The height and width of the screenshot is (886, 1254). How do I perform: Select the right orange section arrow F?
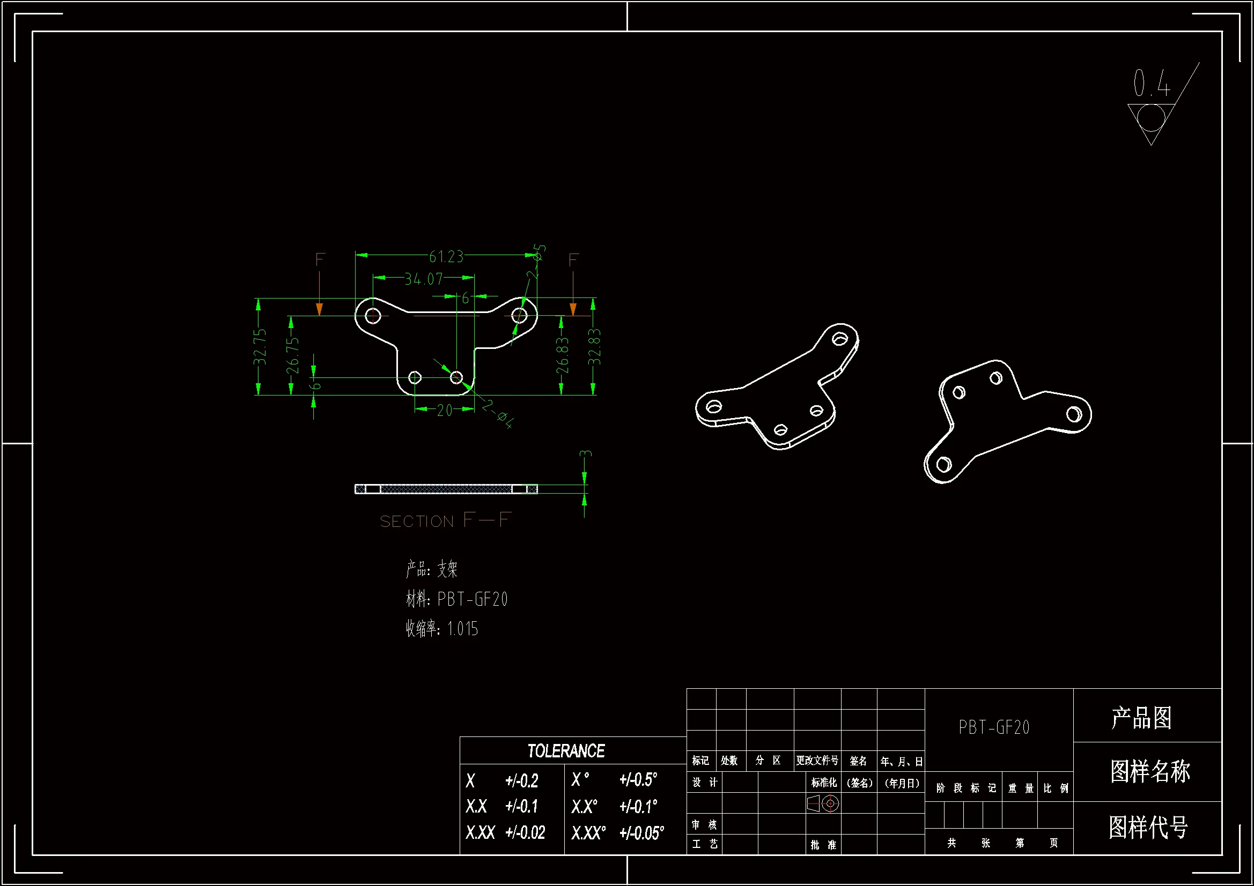(x=573, y=307)
